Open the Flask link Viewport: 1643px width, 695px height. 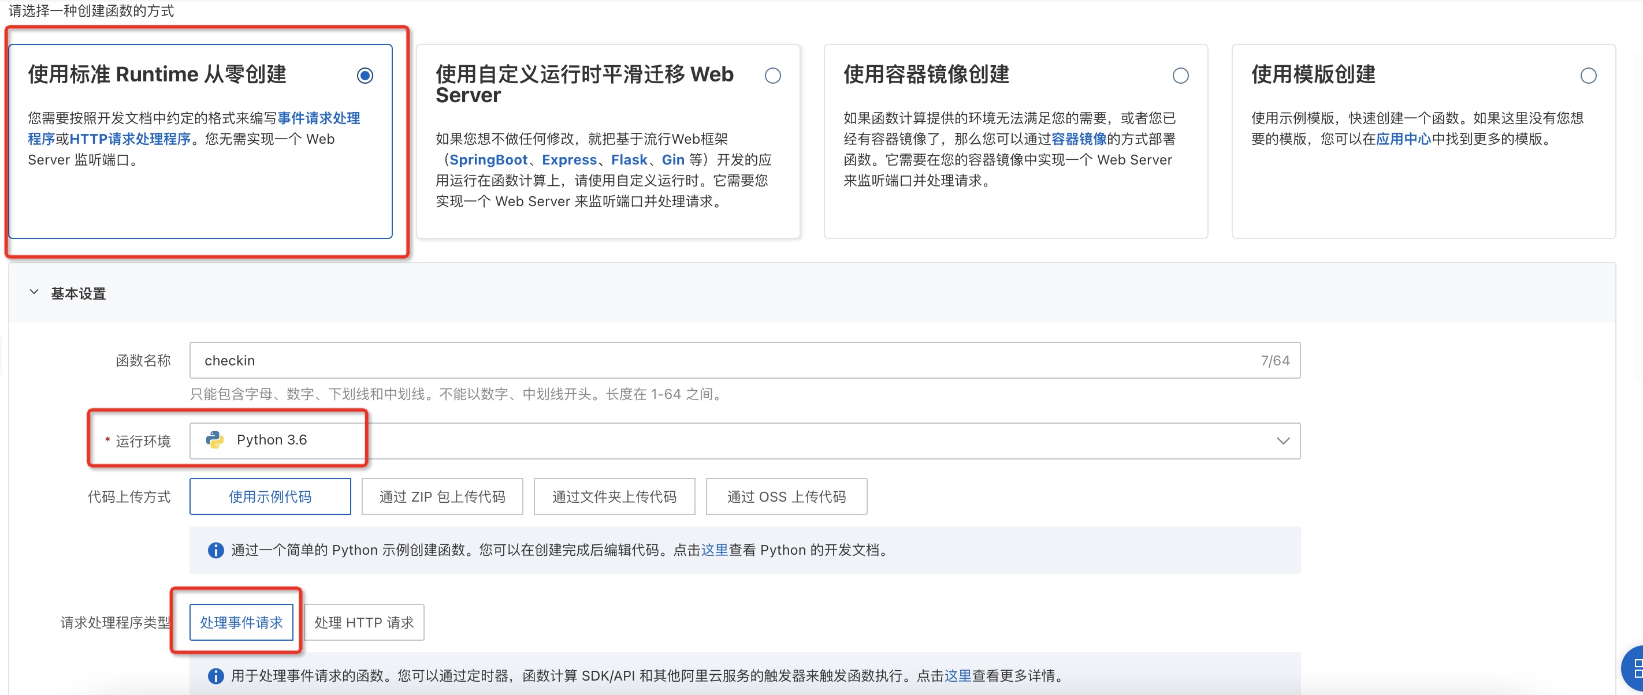coord(629,160)
